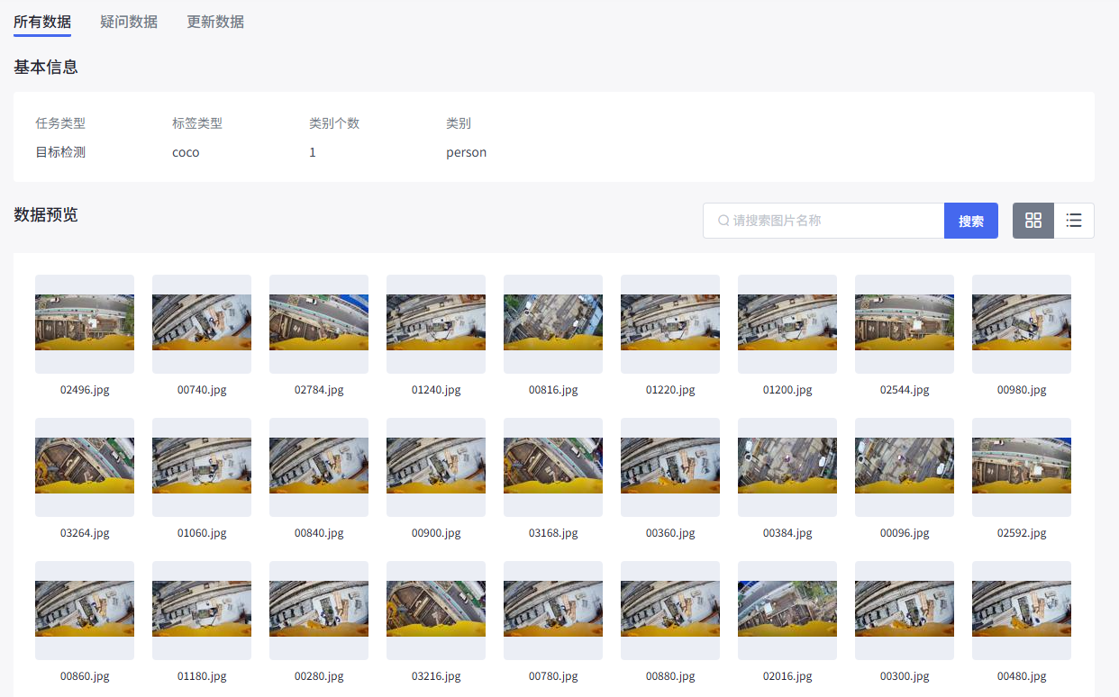Open thumbnail of 00360.jpg
The image size is (1119, 697).
tap(670, 467)
